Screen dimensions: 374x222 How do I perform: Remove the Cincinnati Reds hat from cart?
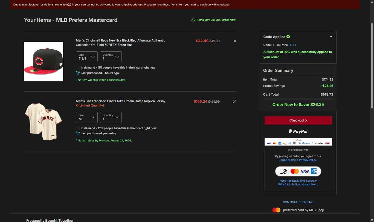pyautogui.click(x=235, y=41)
